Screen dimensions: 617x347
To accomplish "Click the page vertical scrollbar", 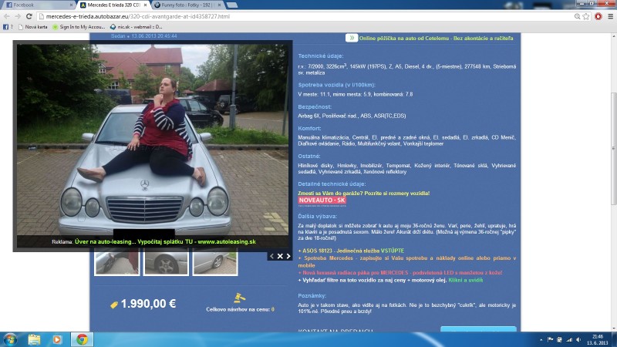I will (613, 148).
